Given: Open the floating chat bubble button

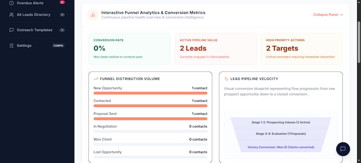Looking at the screenshot, I should (x=343, y=149).
